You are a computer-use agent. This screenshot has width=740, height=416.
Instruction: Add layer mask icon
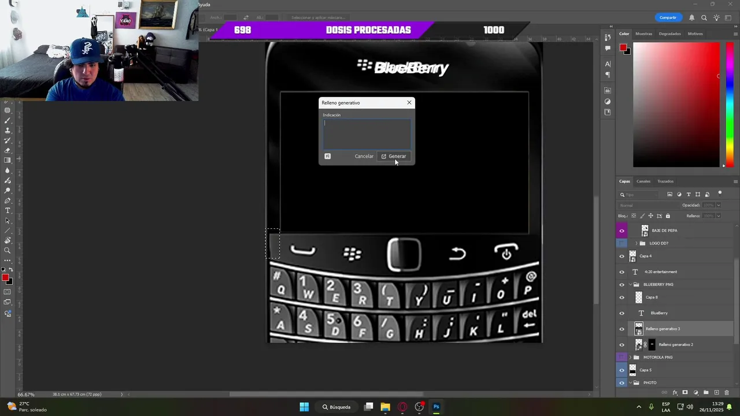click(x=685, y=393)
